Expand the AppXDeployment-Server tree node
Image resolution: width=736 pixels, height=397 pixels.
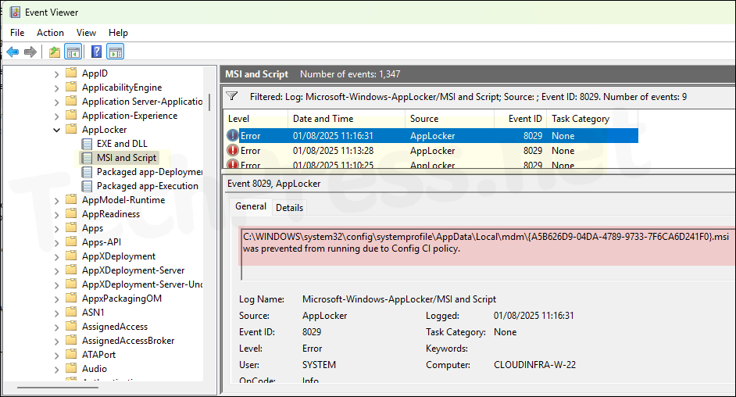point(57,270)
